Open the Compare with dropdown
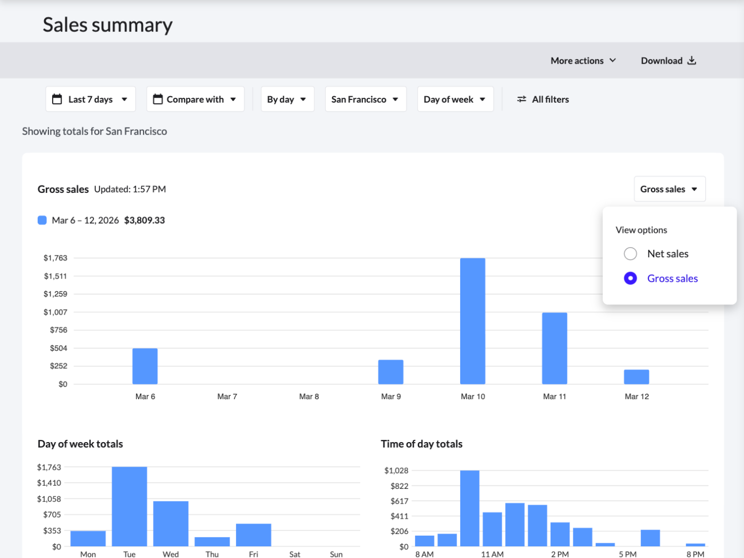 pos(195,99)
